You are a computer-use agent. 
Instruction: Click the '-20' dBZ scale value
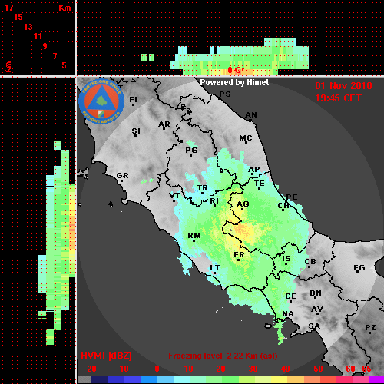[x=90, y=369]
